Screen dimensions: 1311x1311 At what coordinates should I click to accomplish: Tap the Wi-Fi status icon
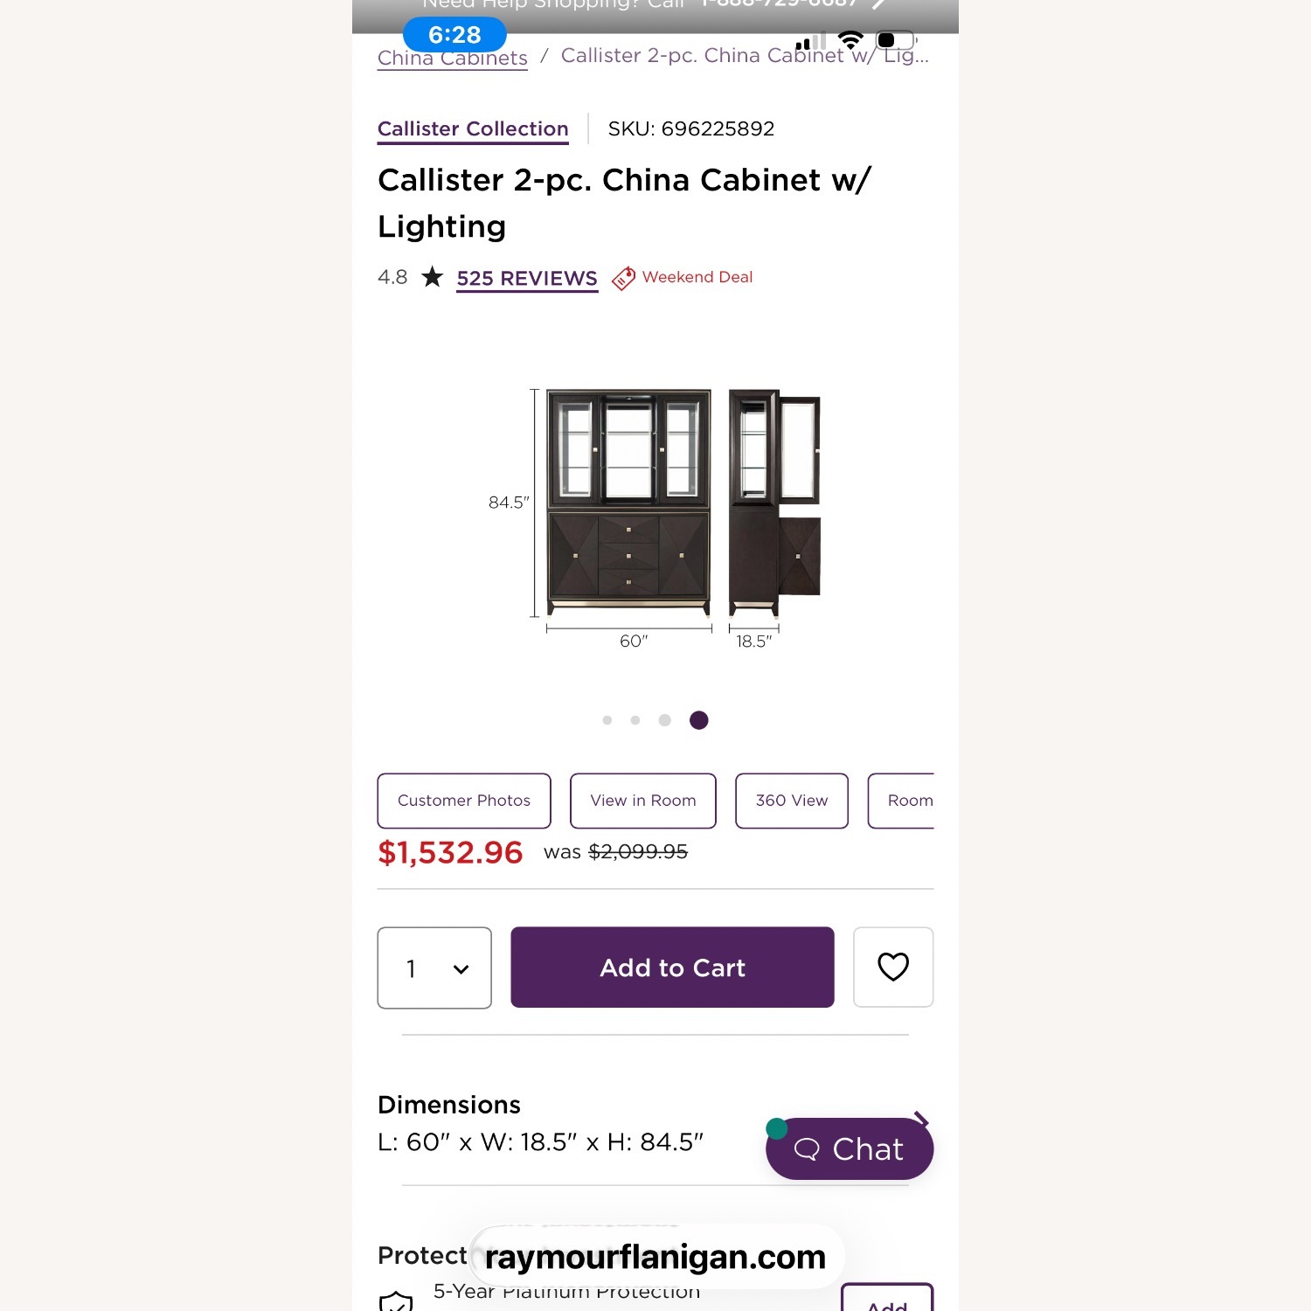pyautogui.click(x=849, y=38)
